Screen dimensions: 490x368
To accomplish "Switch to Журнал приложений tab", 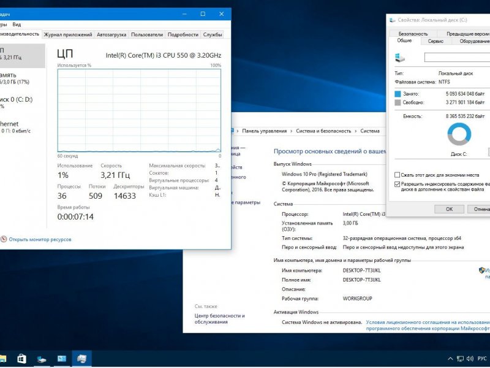I will pos(68,34).
